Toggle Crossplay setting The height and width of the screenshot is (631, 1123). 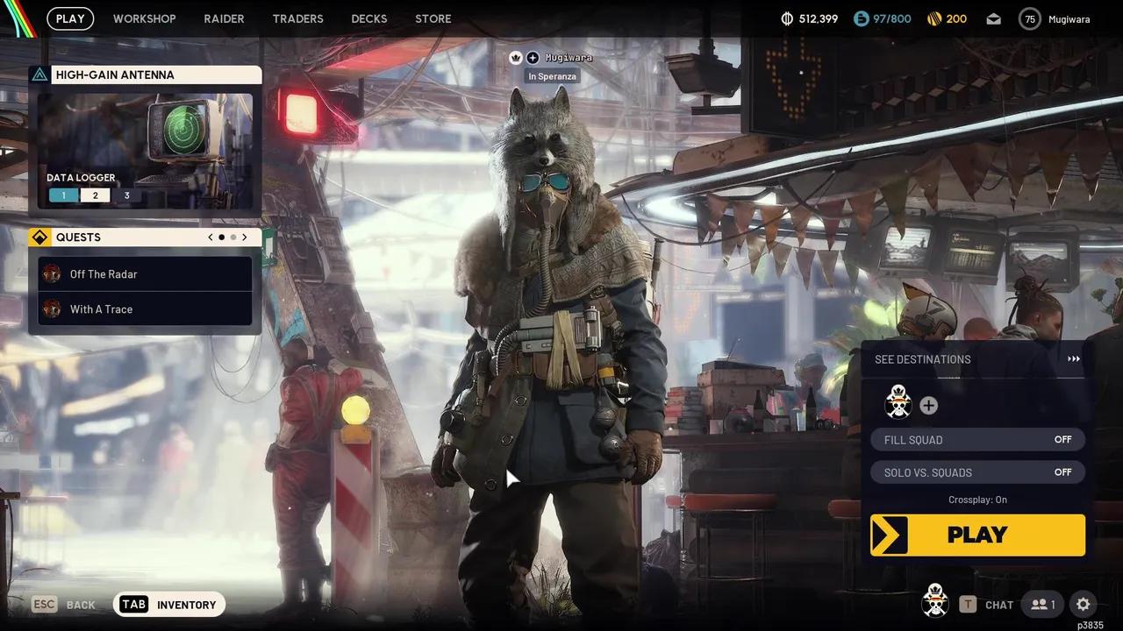pyautogui.click(x=977, y=500)
